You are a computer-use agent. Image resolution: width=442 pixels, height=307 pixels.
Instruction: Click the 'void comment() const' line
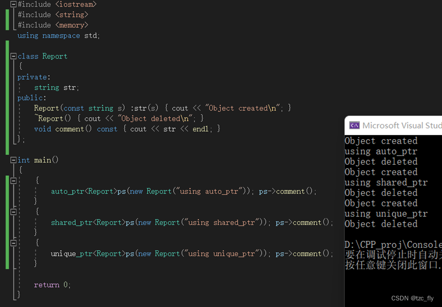(x=127, y=129)
